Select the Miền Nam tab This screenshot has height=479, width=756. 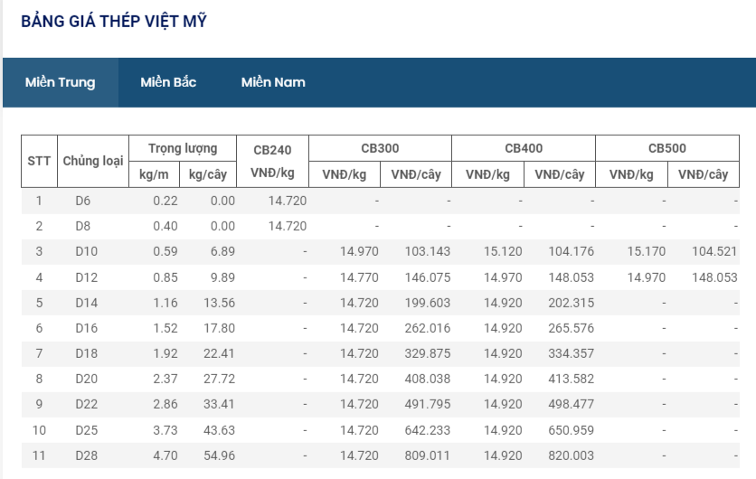coord(273,82)
